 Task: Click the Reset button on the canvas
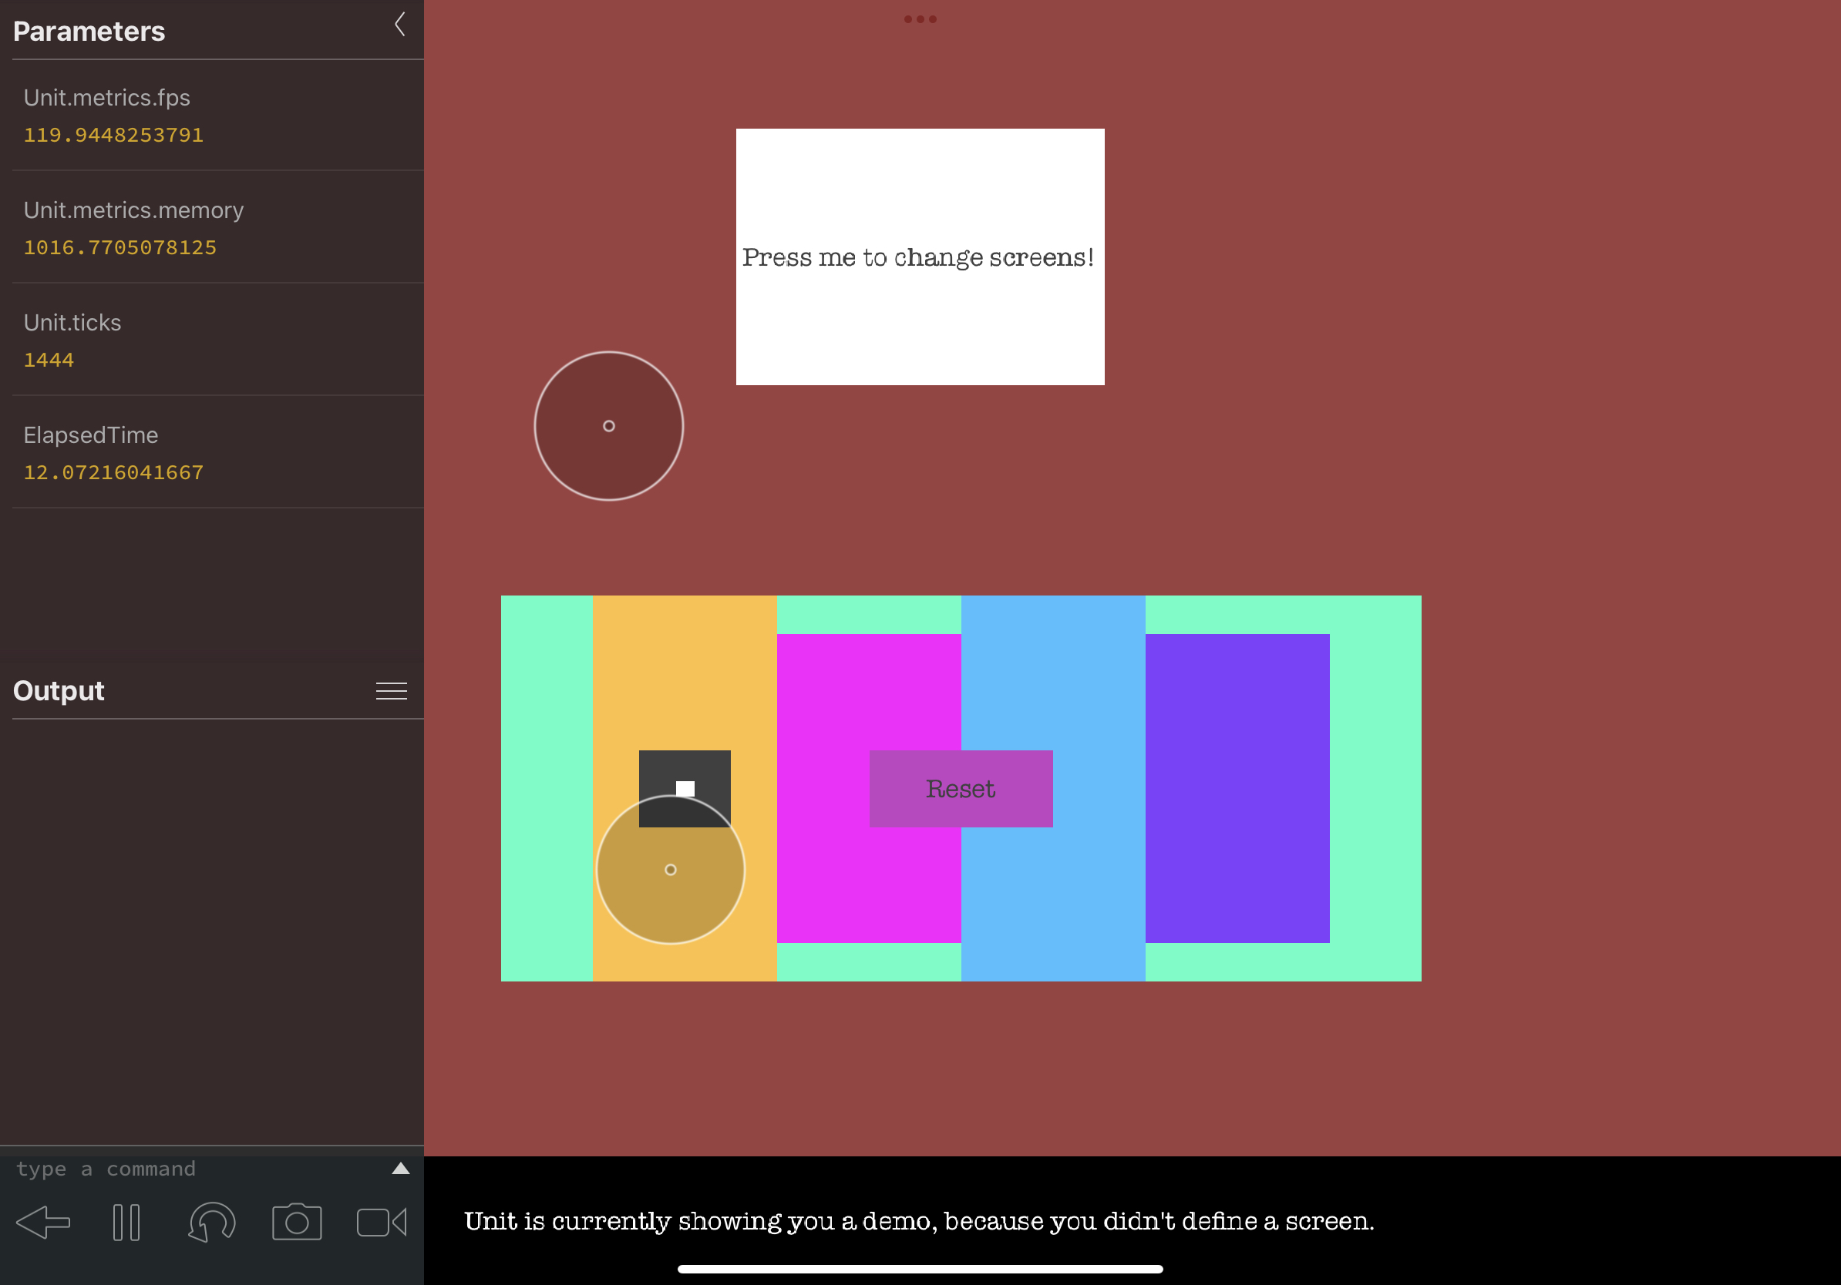point(960,788)
